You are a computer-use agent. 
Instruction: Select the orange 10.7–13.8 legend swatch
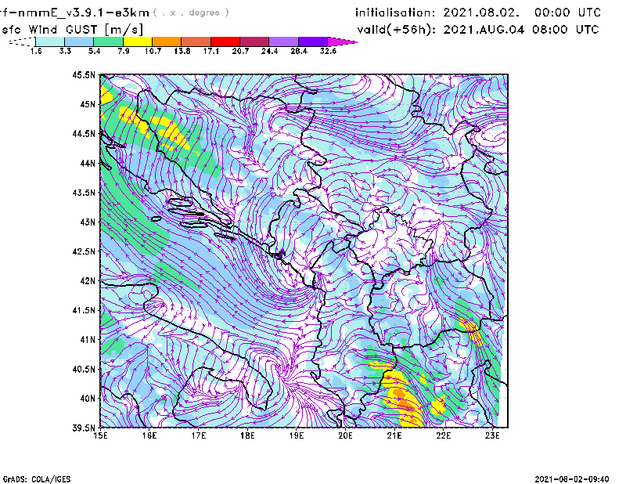click(167, 42)
